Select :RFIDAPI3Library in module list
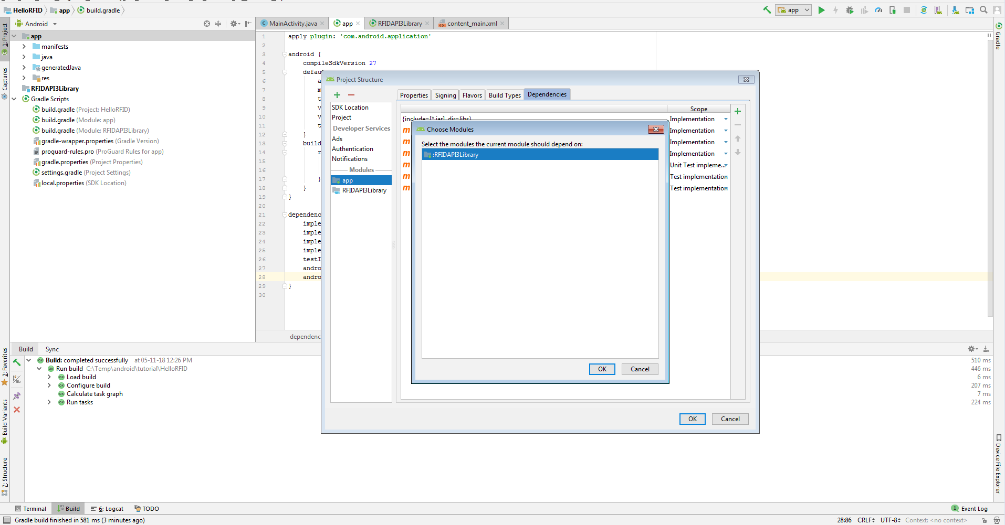1005x525 pixels. (x=540, y=155)
